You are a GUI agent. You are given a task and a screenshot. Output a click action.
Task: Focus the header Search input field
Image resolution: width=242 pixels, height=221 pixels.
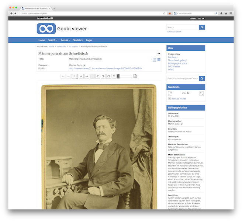(183, 27)
